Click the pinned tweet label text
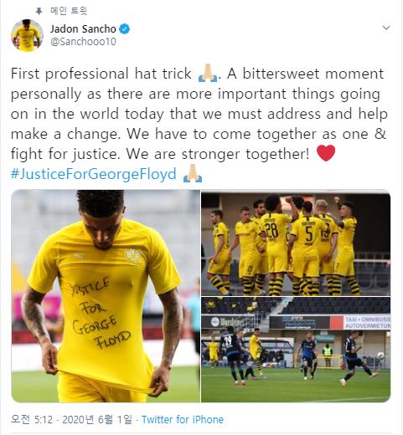This screenshot has height=435, width=403. tap(69, 11)
